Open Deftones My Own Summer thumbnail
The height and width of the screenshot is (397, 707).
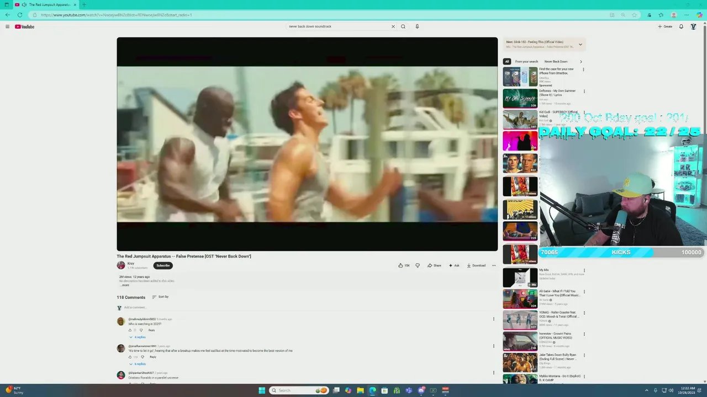click(520, 98)
